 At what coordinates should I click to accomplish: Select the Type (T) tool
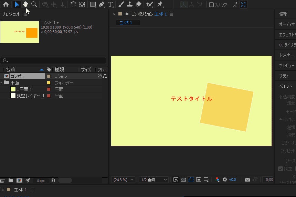coord(110,4)
